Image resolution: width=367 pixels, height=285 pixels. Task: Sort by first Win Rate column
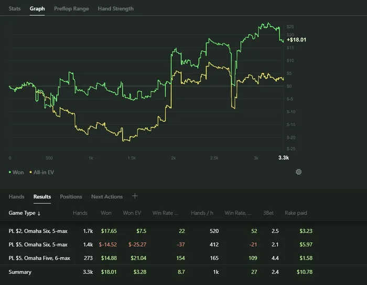click(x=165, y=213)
